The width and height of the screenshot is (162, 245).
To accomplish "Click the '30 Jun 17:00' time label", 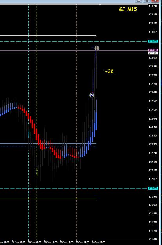I will click(x=99, y=243).
